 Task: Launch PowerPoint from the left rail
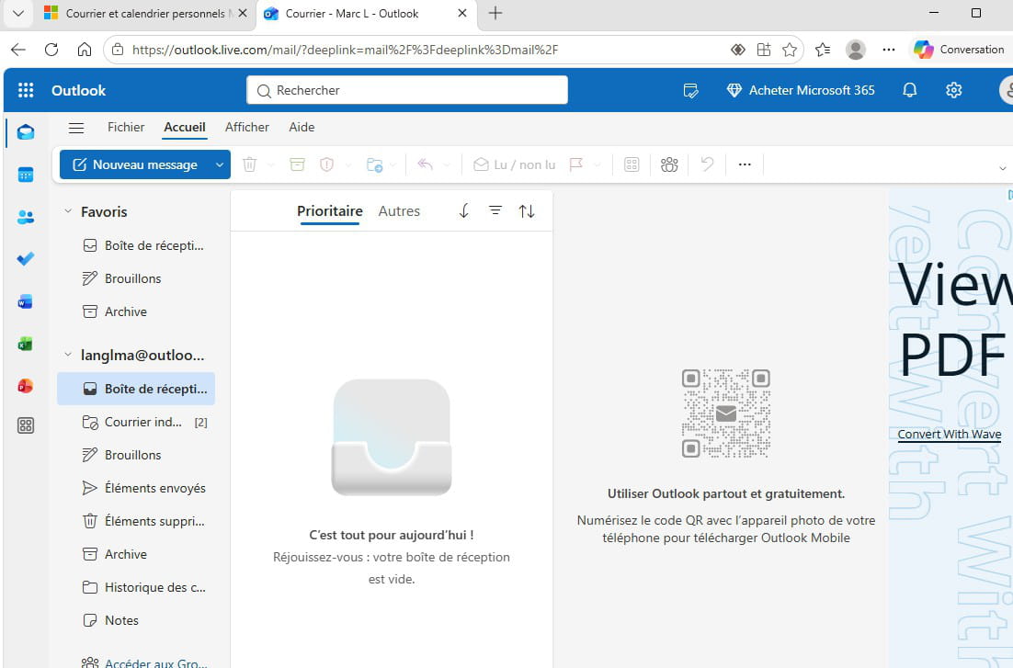point(26,386)
